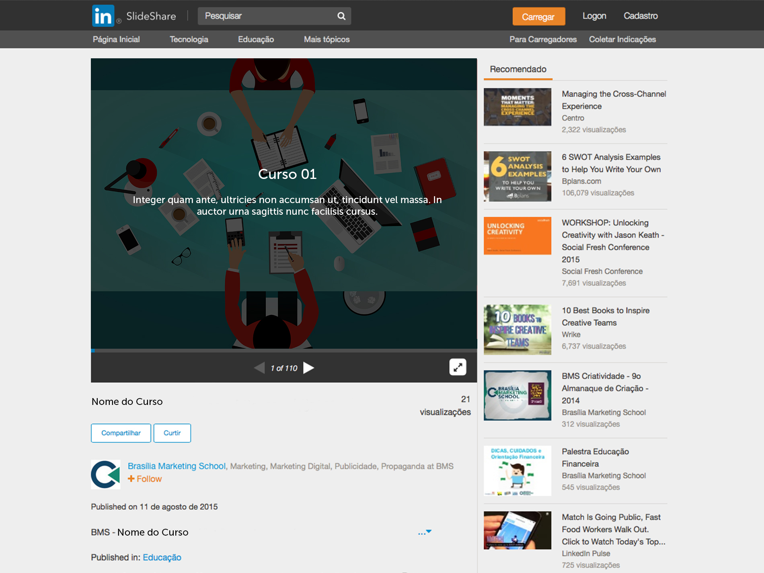
Task: Click the Educação category link under Published in
Action: 162,557
